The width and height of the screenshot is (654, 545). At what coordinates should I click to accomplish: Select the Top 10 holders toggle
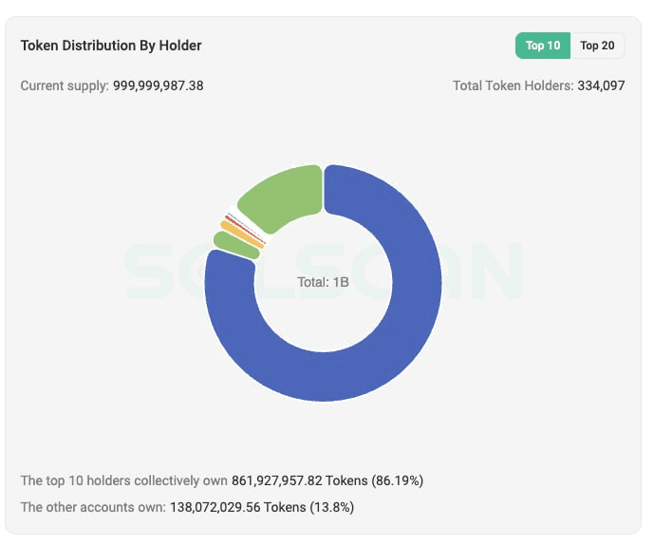[x=543, y=46]
